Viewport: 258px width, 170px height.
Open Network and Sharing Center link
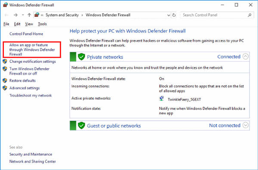(33, 161)
